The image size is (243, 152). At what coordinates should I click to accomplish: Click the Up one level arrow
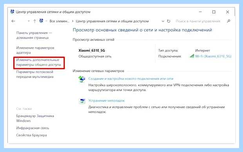pyautogui.click(x=34, y=21)
